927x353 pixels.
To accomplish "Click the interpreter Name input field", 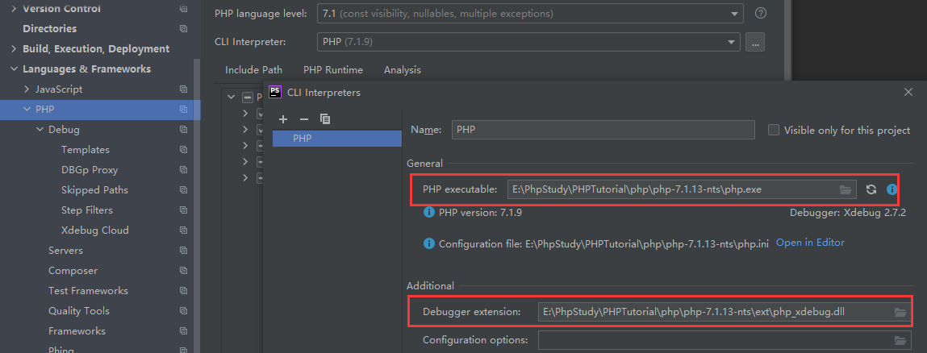I will 603,130.
